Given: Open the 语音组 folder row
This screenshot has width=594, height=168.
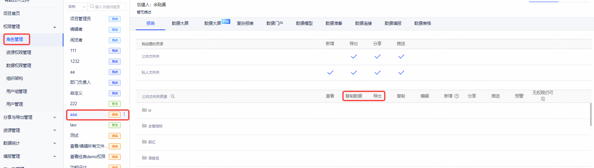Looking at the screenshot, I should tap(363, 158).
